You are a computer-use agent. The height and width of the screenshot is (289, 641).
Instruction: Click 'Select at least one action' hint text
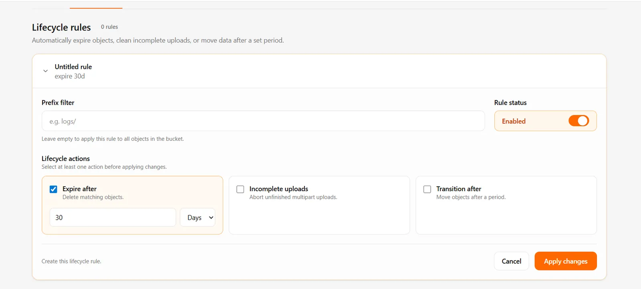(x=104, y=167)
